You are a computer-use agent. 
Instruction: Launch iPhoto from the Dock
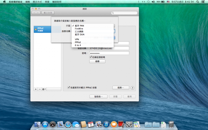pyautogui.click(x=99, y=125)
